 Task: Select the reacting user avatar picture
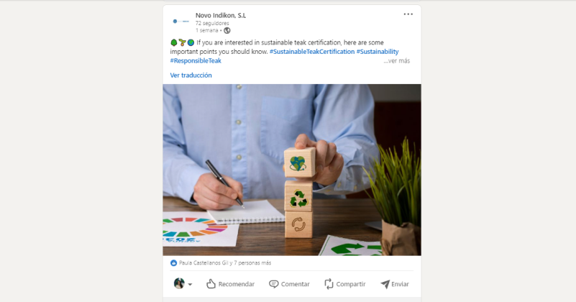click(179, 283)
